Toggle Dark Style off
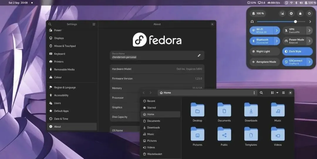Viewport: 317px width, 159px height. 297,51
